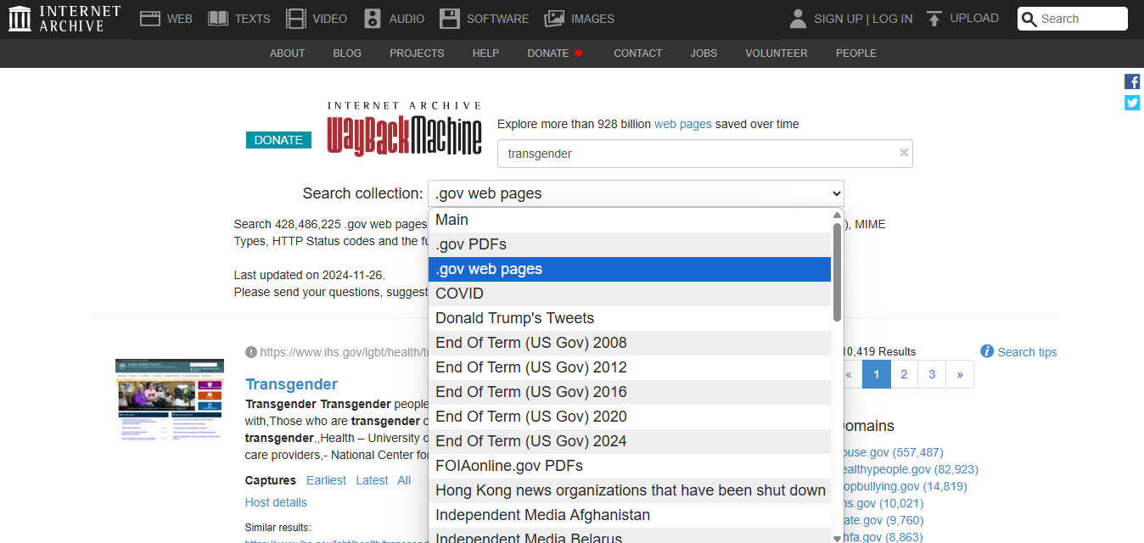1144x543 pixels.
Task: Click the 'Latest' capture link
Action: coord(372,480)
